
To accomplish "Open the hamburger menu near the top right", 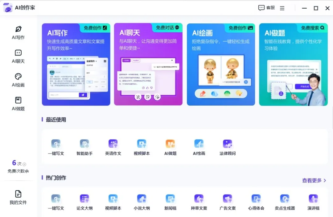I will [282, 8].
